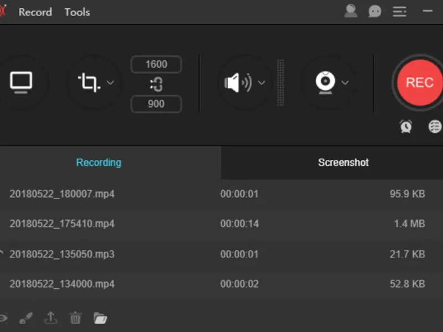Select file 20180522_175410.mp4
This screenshot has width=443, height=332.
coord(62,224)
